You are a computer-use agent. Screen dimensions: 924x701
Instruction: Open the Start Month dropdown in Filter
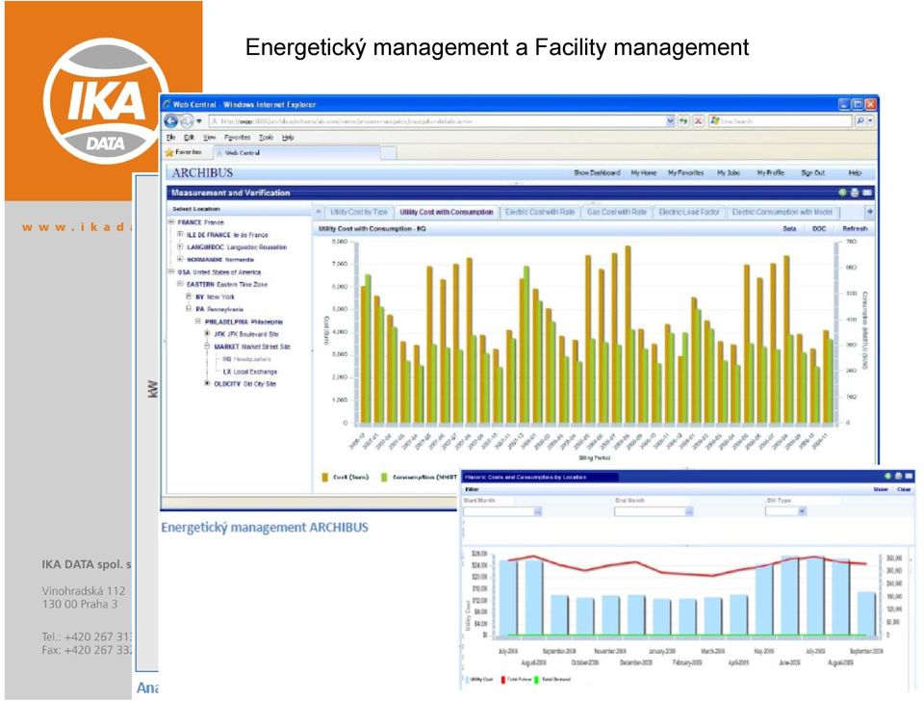point(537,511)
